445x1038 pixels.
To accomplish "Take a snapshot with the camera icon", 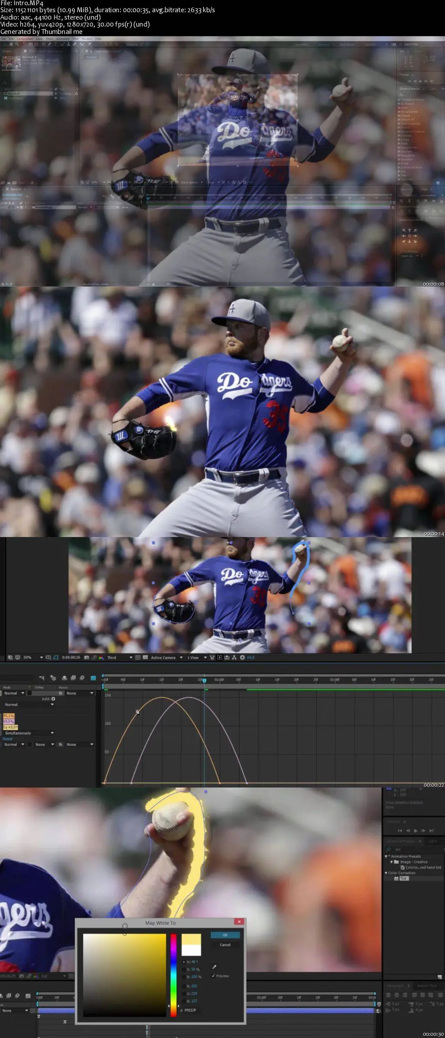I will [x=87, y=658].
